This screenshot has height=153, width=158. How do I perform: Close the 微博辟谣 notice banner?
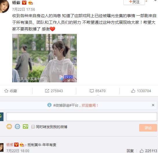(153, 105)
